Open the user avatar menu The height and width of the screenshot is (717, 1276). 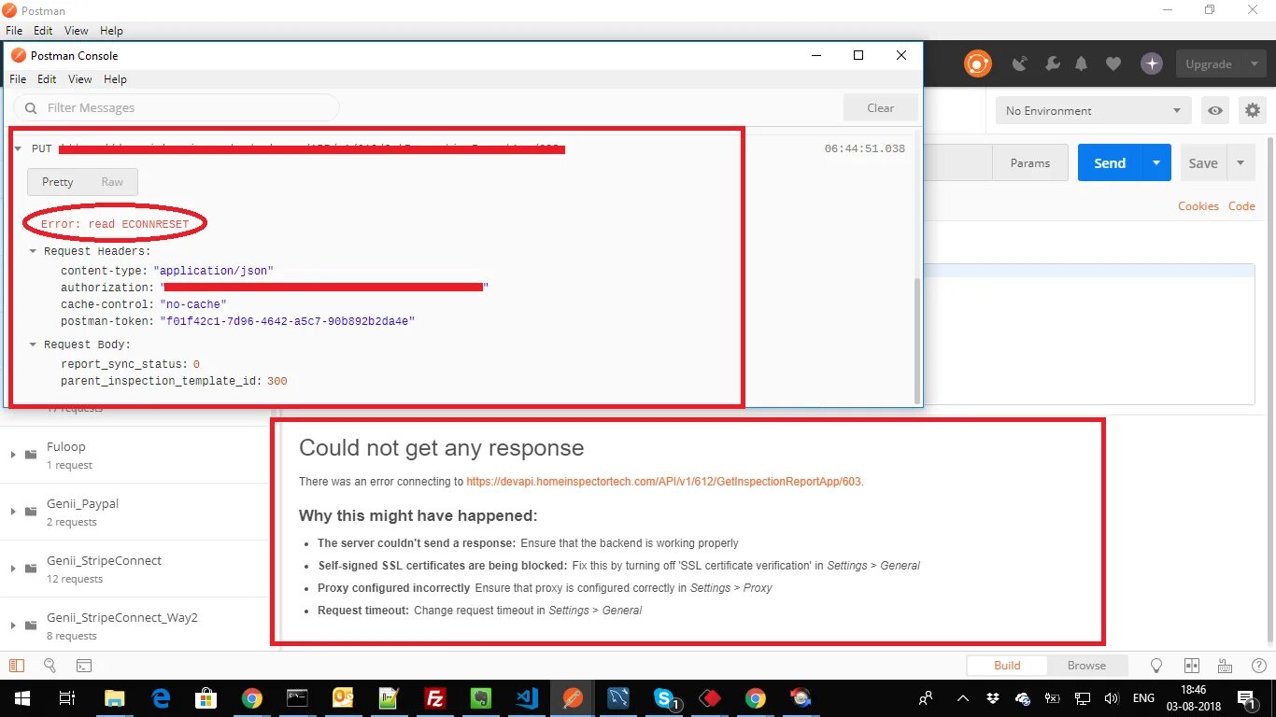coord(1152,64)
